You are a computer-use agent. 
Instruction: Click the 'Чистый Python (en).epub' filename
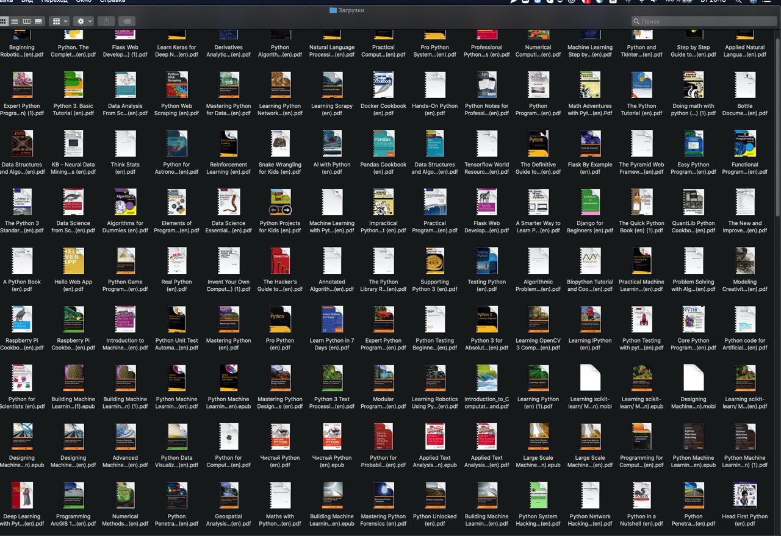332,462
